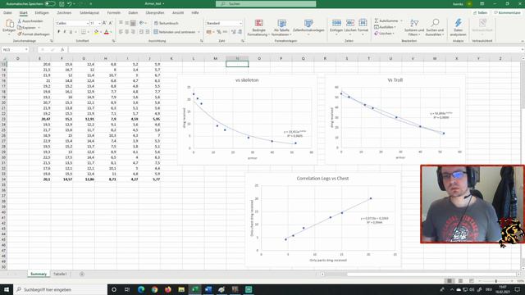Switch to the Einfügen ribbon tab

(42, 13)
